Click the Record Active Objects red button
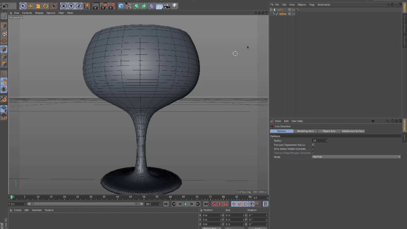 [x=214, y=204]
